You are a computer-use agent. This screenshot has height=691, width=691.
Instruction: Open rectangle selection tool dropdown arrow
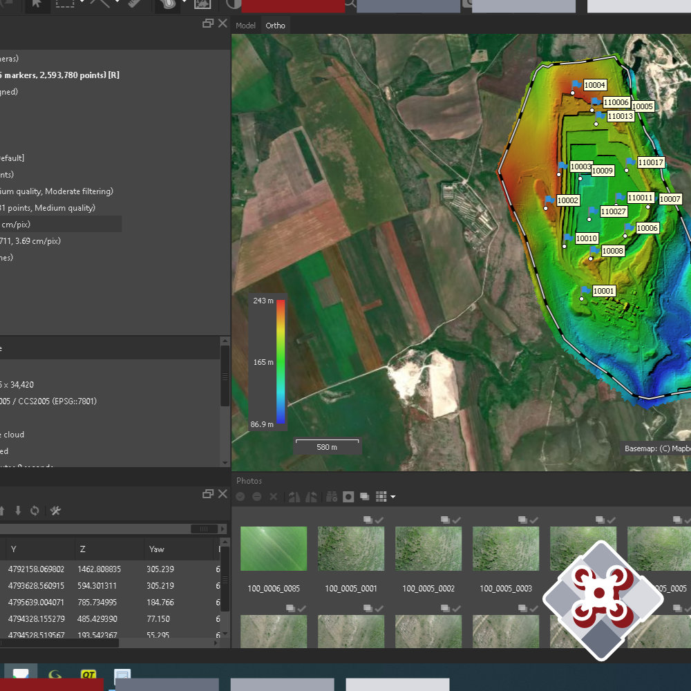tap(82, 3)
